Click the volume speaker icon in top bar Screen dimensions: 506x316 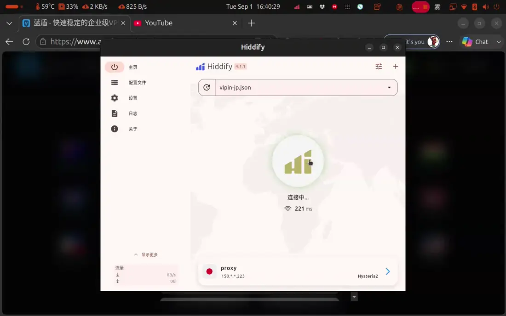coord(485,6)
